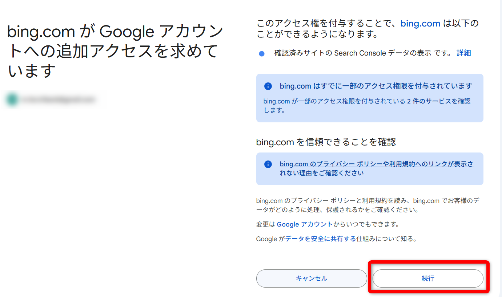Click info icon beside 'すでに一部のアクセス権限' notice
This screenshot has height=297, width=502.
click(268, 86)
